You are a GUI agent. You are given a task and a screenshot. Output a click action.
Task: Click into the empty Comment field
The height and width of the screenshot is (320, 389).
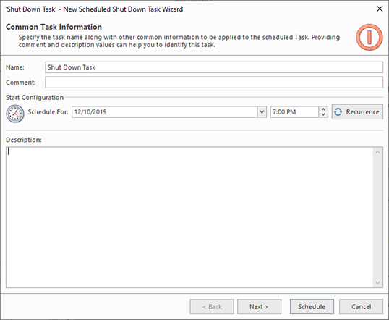pyautogui.click(x=214, y=83)
